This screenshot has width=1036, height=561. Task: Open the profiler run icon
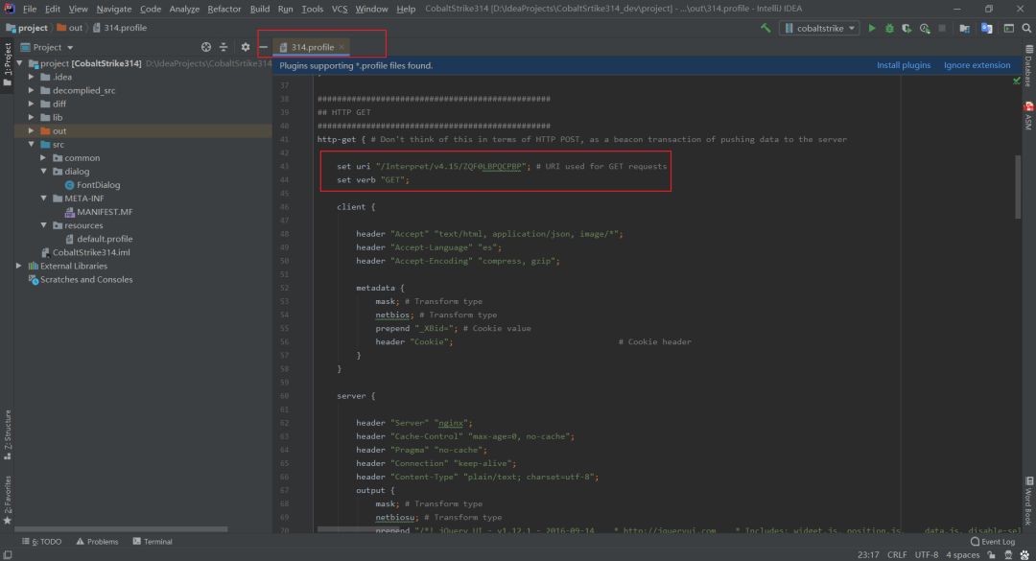click(x=925, y=28)
